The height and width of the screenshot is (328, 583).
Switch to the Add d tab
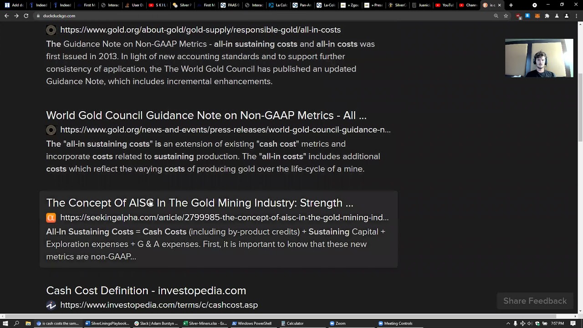(x=14, y=5)
